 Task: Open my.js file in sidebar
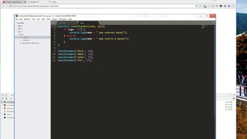[26, 37]
